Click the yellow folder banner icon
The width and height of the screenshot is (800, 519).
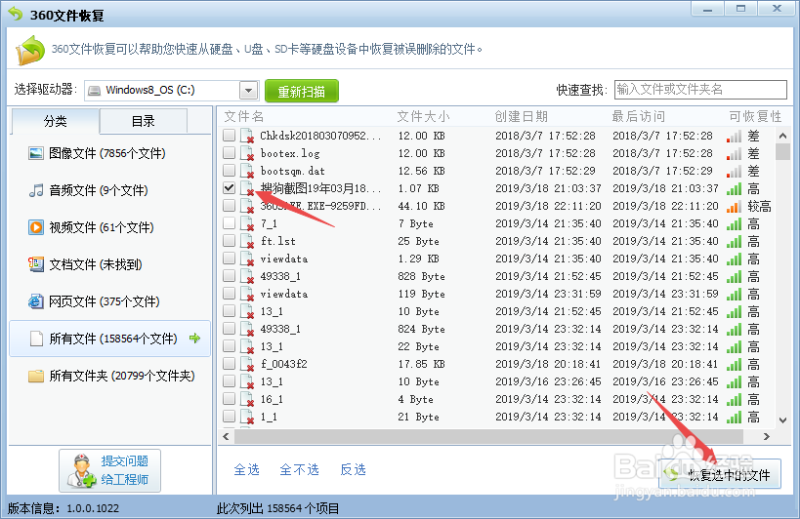[30, 50]
